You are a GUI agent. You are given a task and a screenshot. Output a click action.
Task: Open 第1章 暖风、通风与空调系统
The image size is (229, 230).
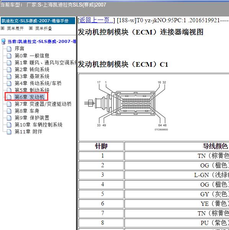[46, 62]
